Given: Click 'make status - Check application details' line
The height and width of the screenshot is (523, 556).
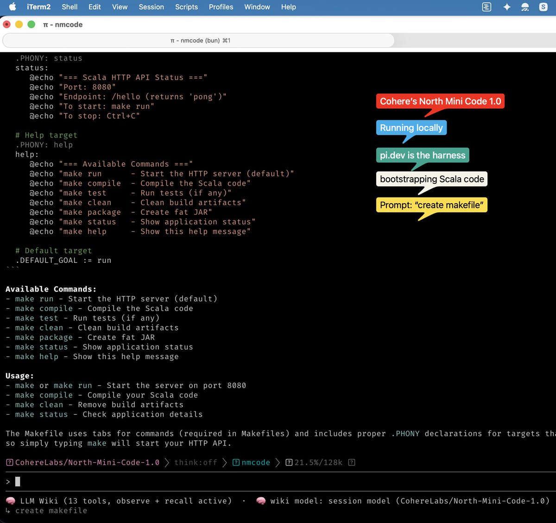Looking at the screenshot, I should (104, 414).
